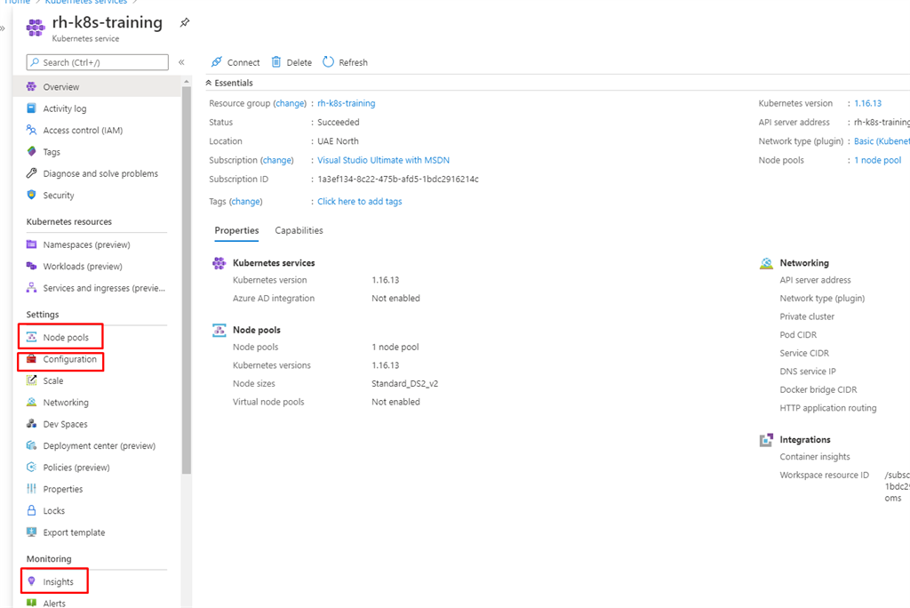Click the 'Click here to add tags' link
Viewport: 910px width, 608px height.
[359, 202]
